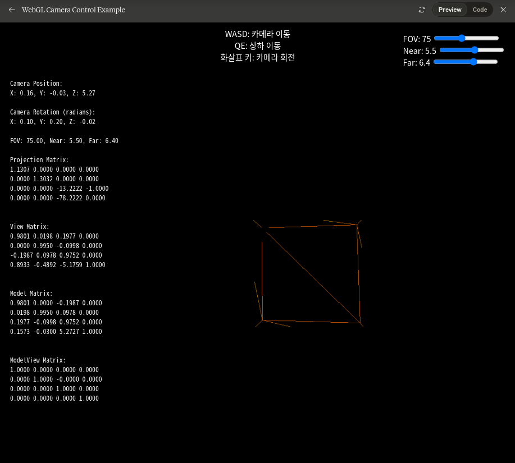Image resolution: width=515 pixels, height=463 pixels.
Task: Click the projection matrix row containing -13.2222
Action: click(x=59, y=189)
